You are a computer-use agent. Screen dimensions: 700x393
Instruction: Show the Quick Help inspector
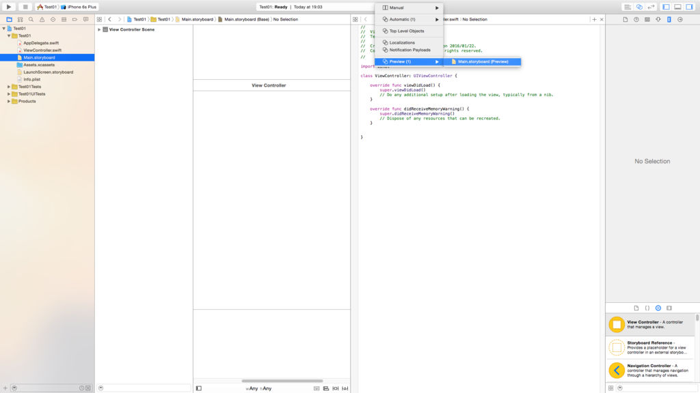click(x=636, y=20)
